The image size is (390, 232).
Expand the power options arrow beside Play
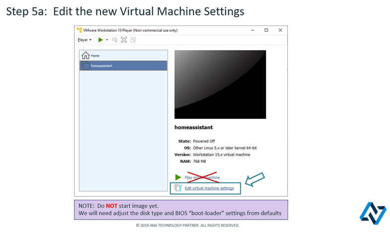coord(107,40)
